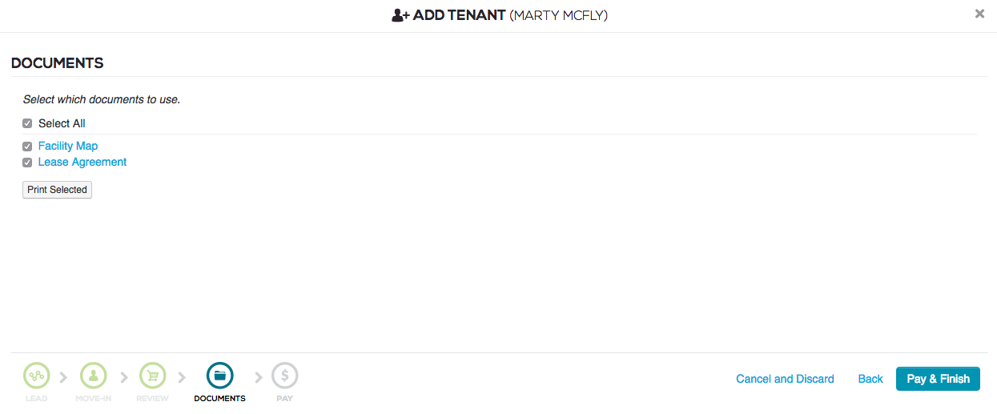This screenshot has height=414, width=997.
Task: Click the Pay & Finish button
Action: [x=938, y=379]
